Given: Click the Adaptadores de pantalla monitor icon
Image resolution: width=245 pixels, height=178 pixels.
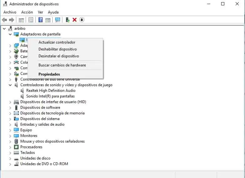Looking at the screenshot, I should tap(16, 34).
